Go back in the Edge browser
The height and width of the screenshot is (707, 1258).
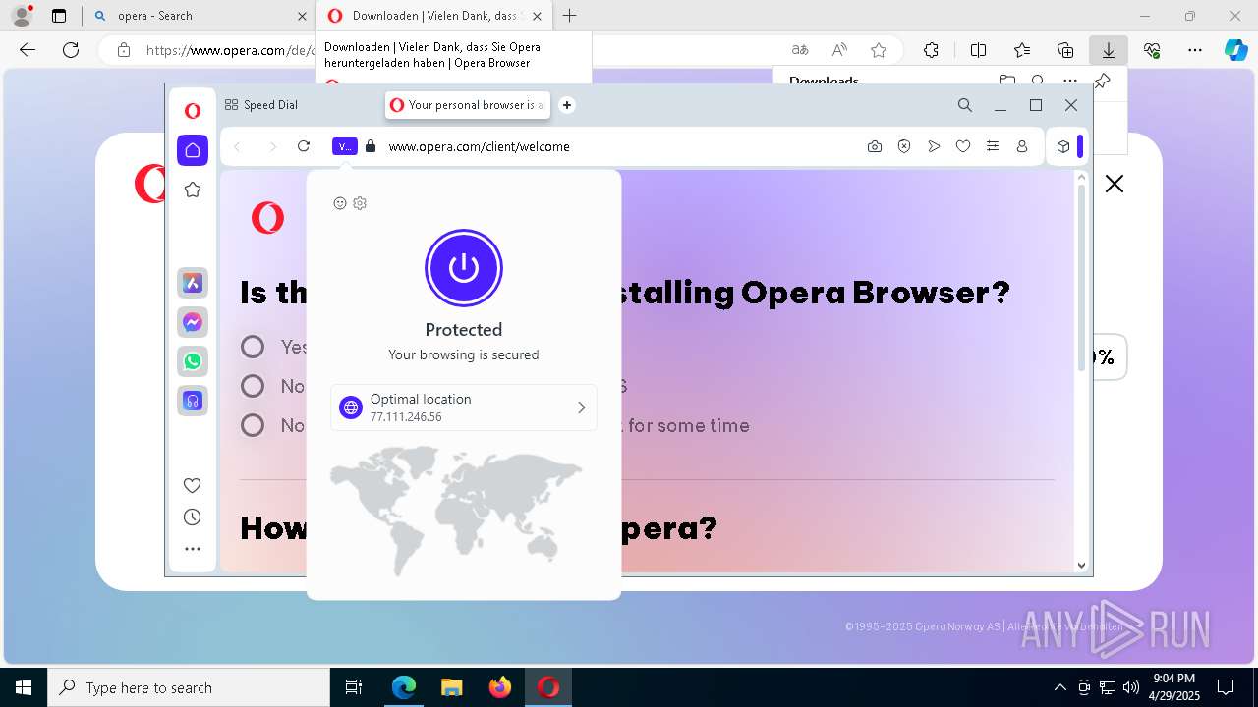pyautogui.click(x=28, y=50)
